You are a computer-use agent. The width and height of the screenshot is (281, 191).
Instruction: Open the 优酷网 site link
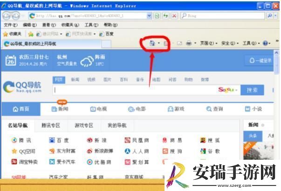pos(99,162)
